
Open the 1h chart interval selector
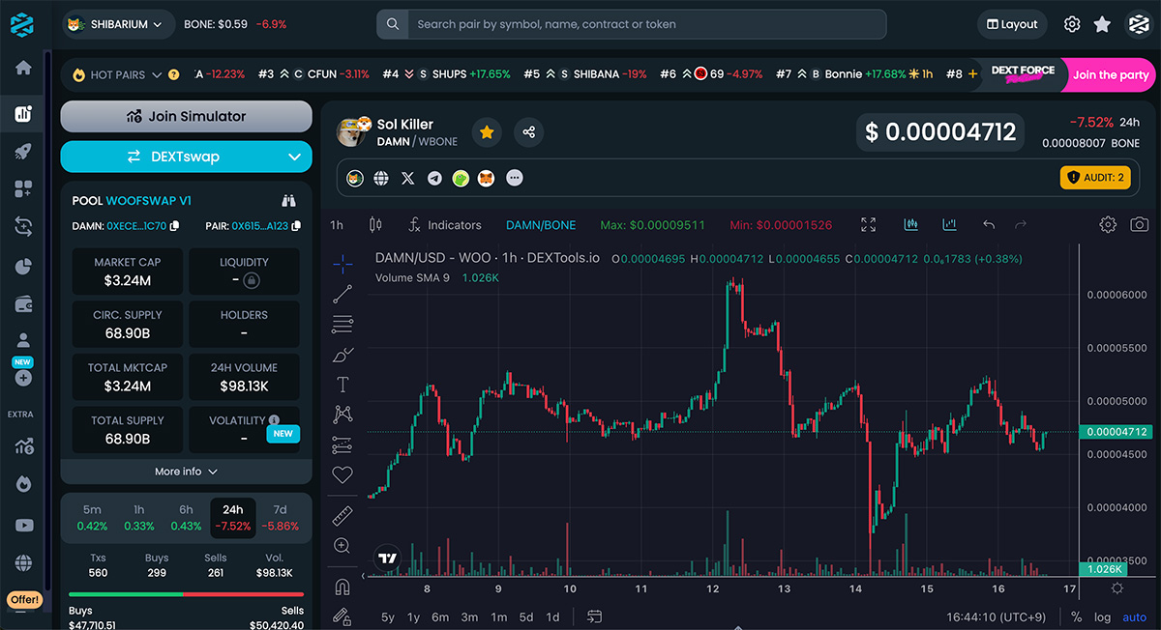click(337, 225)
